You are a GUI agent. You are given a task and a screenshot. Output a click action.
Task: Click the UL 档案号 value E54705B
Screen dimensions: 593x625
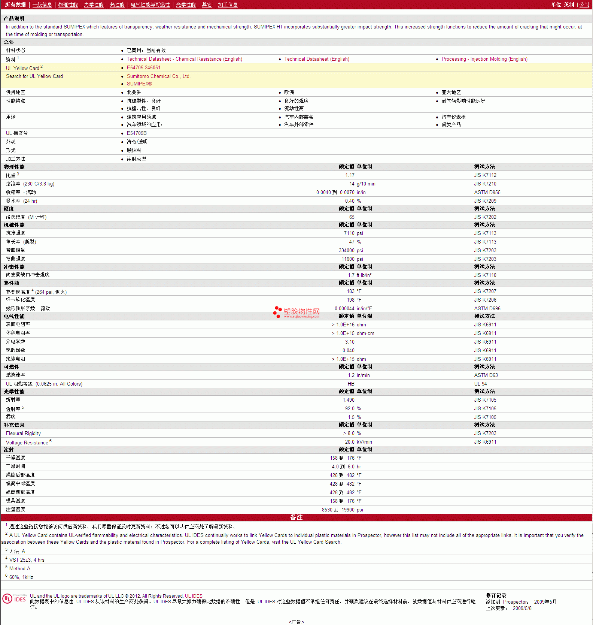[137, 133]
